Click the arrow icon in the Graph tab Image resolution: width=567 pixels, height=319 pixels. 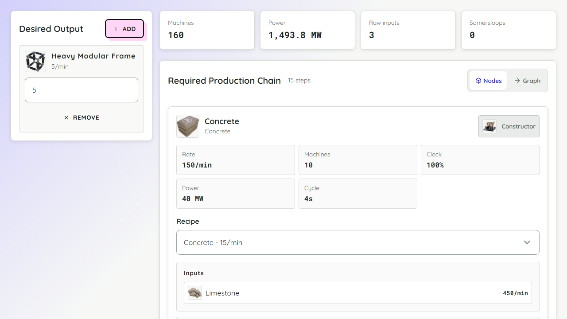(x=517, y=81)
